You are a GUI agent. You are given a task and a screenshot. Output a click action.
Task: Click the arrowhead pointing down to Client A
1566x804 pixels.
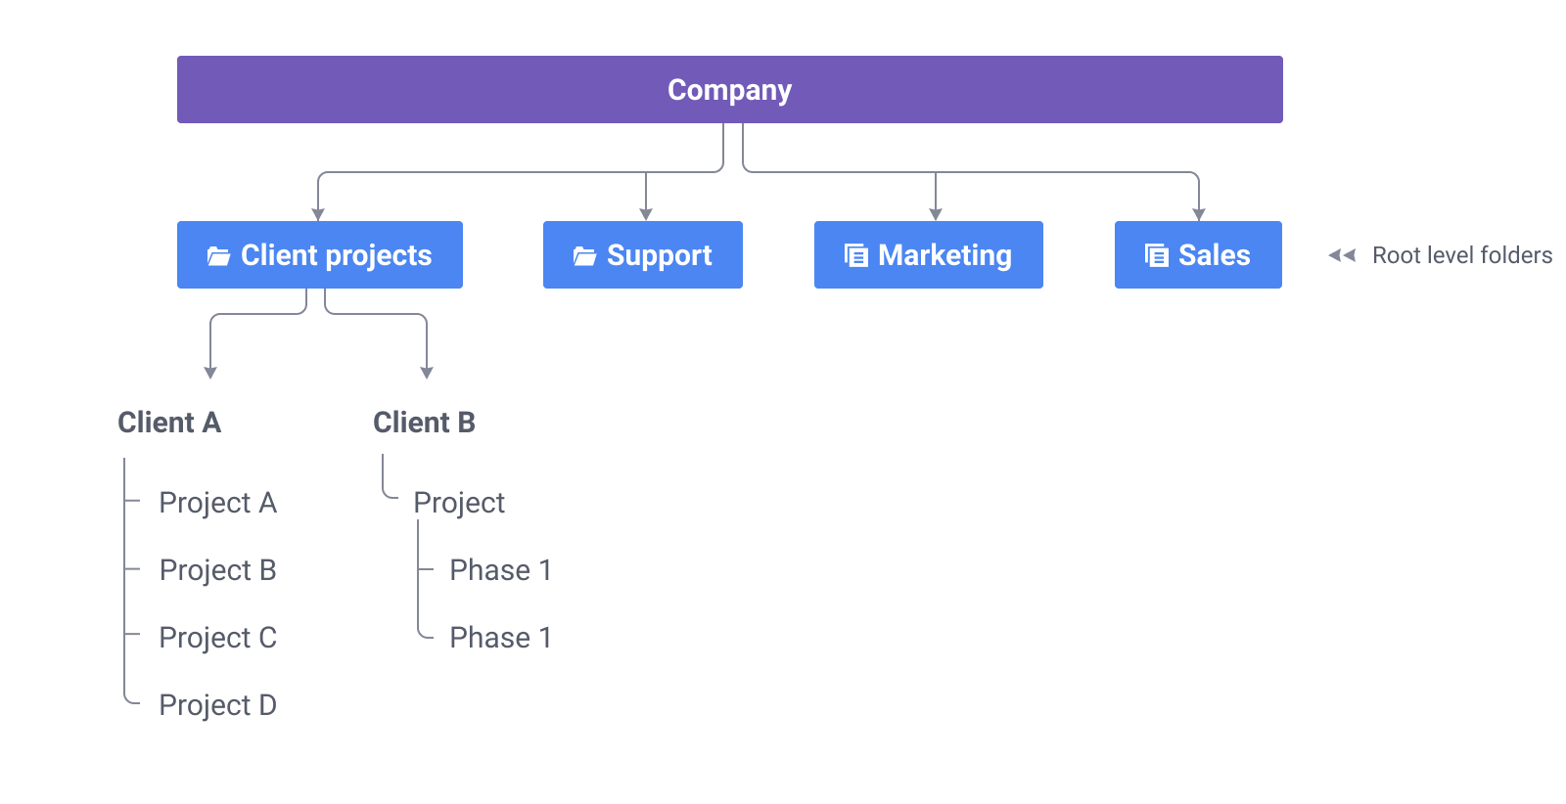(210, 373)
